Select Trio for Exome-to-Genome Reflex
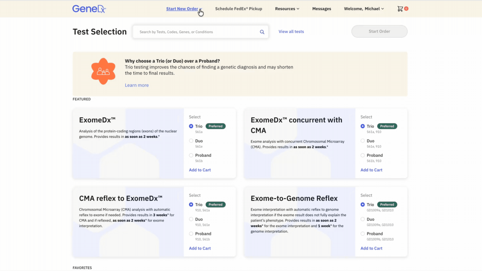 coord(363,205)
